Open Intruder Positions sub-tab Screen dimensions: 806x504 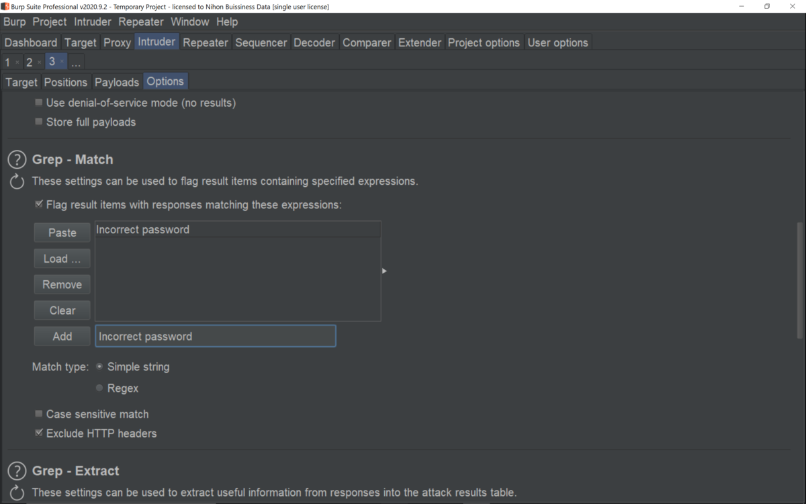66,82
